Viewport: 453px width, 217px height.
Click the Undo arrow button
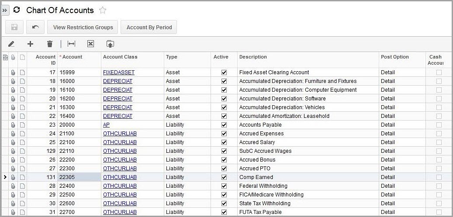coord(35,27)
